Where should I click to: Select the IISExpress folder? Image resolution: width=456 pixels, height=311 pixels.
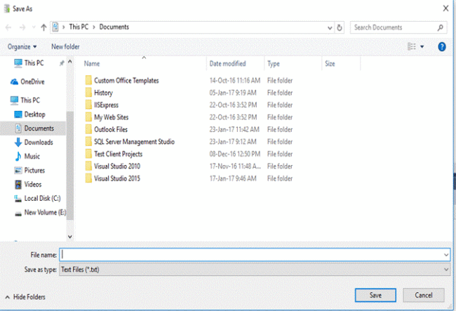(106, 105)
